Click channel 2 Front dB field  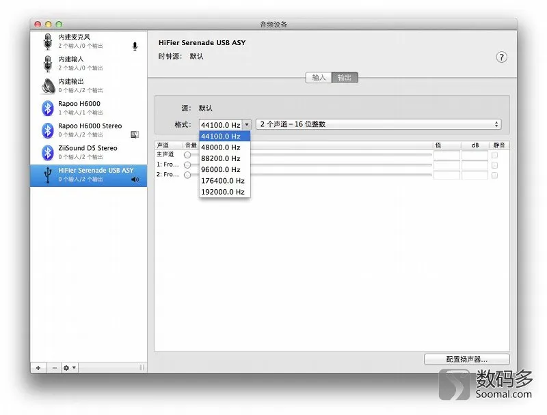point(475,175)
